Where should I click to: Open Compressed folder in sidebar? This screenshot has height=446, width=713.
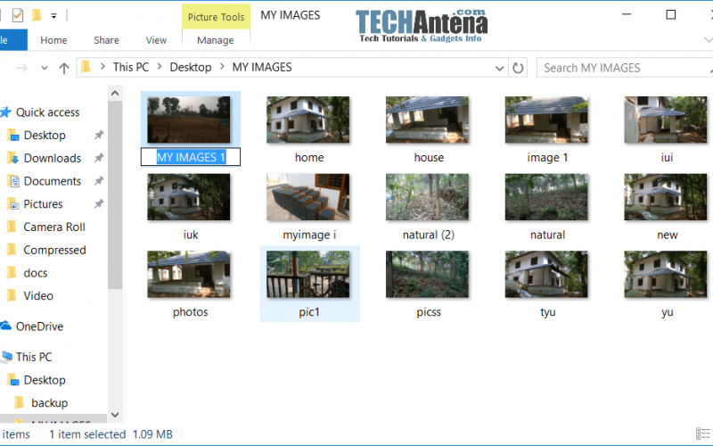(54, 250)
